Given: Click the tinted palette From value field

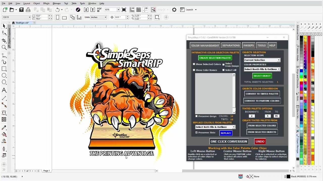Looking at the screenshot, I should click(268, 116).
